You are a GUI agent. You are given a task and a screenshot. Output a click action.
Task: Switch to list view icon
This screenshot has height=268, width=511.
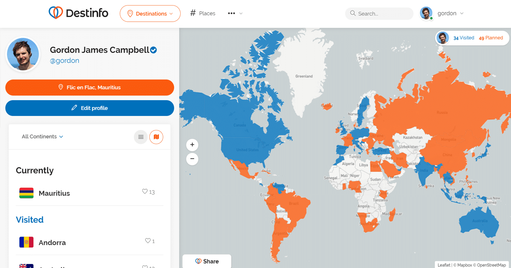coord(141,137)
